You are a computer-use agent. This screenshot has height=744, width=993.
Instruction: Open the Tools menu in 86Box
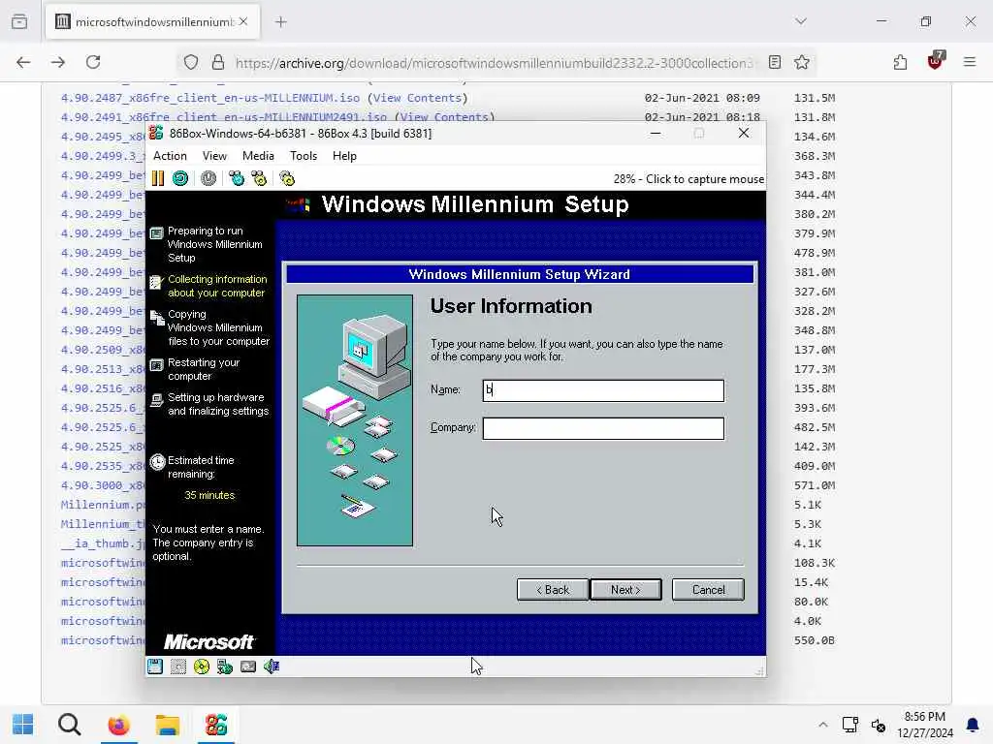[304, 156]
